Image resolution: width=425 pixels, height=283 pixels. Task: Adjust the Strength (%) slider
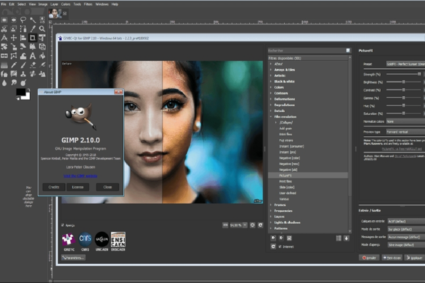point(404,74)
